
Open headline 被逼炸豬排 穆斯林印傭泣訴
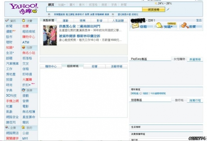tap(80, 36)
